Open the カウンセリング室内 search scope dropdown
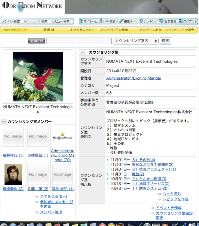 (136, 41)
